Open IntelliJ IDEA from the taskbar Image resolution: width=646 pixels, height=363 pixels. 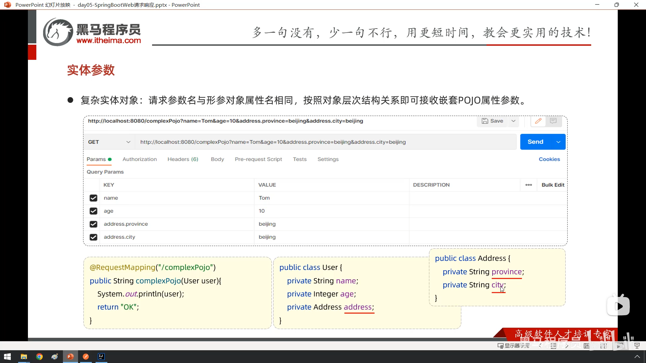tap(101, 357)
